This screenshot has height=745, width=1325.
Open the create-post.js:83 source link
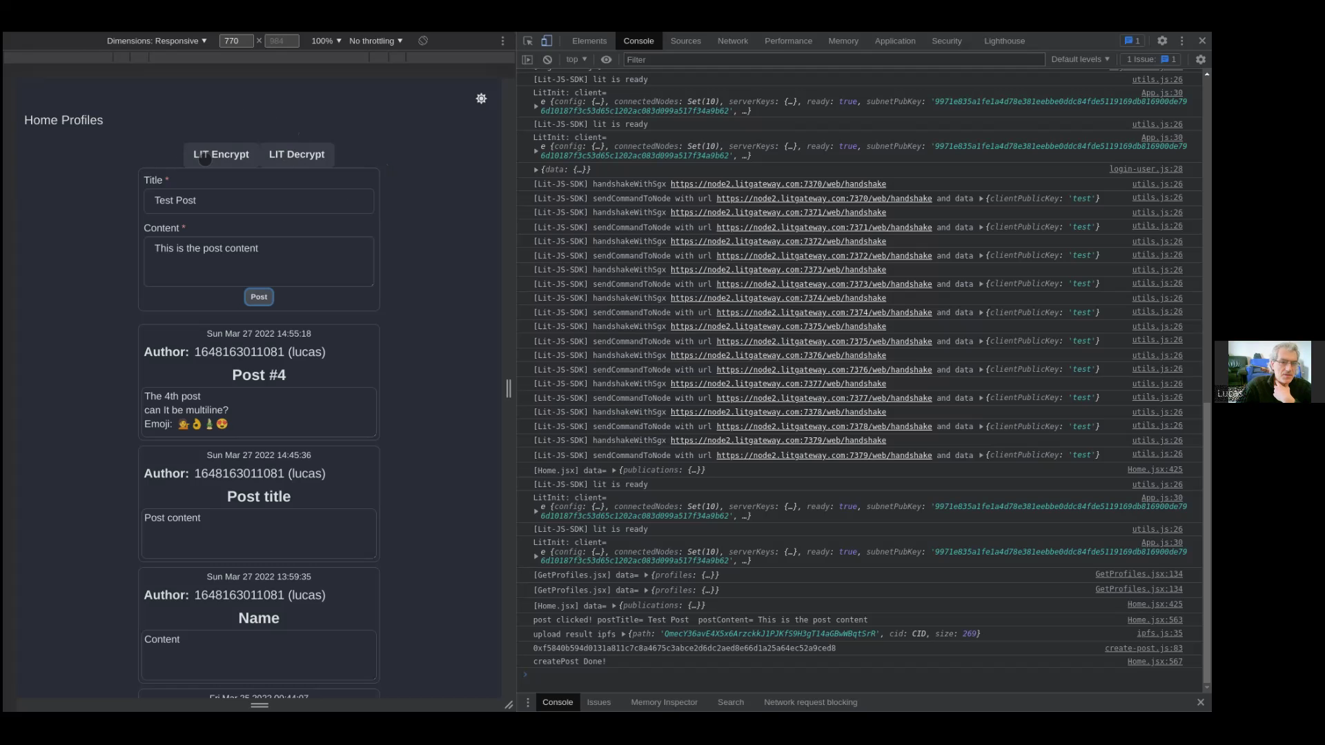[x=1144, y=648]
